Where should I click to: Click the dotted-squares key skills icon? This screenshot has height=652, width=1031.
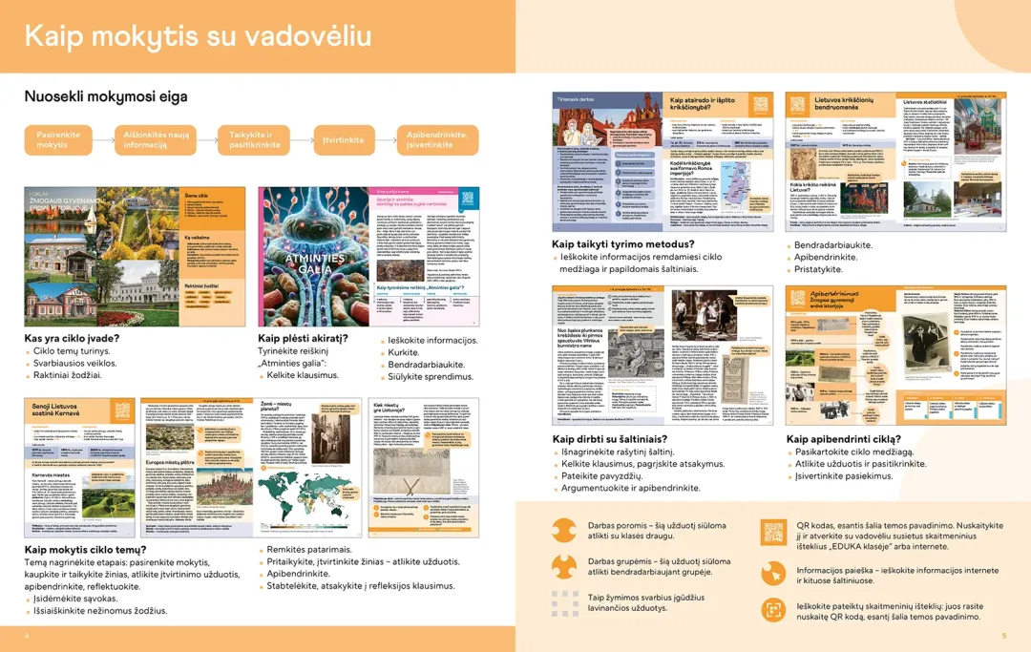click(x=565, y=602)
